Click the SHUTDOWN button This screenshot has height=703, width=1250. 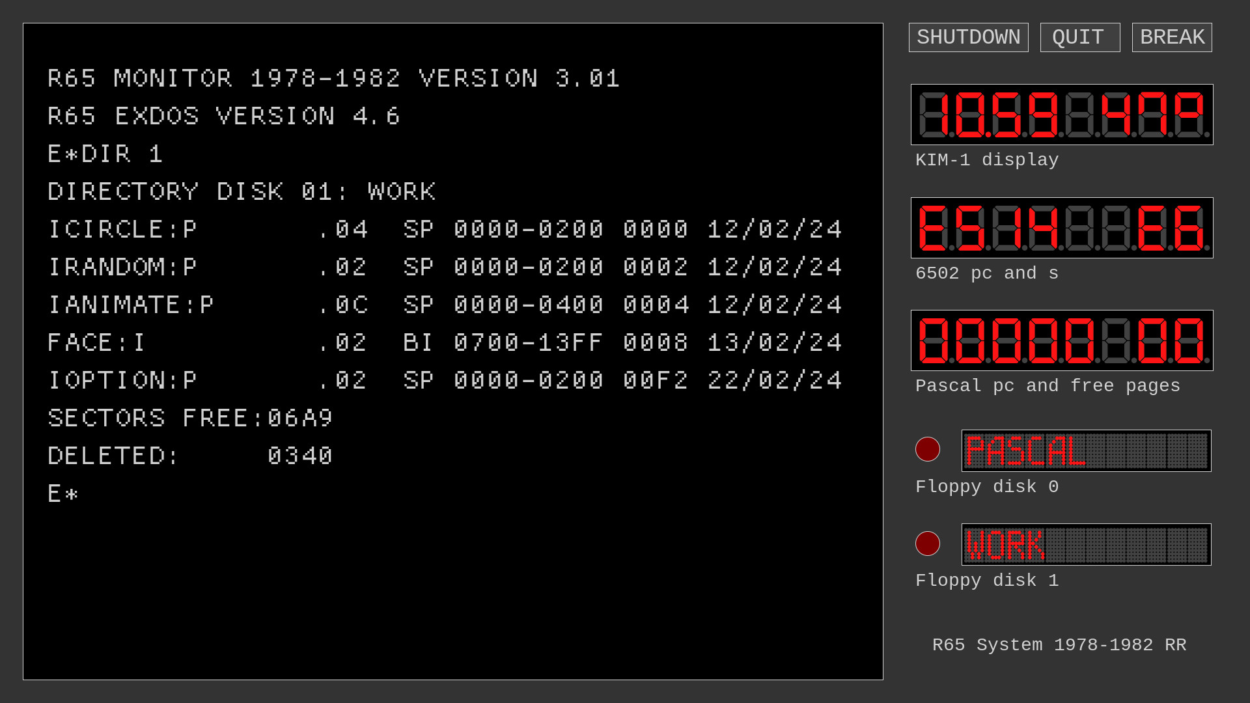[968, 37]
